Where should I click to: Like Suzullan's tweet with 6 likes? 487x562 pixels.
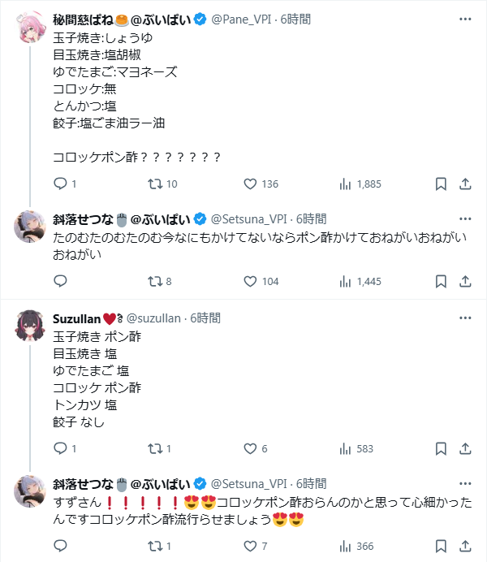[x=250, y=448]
